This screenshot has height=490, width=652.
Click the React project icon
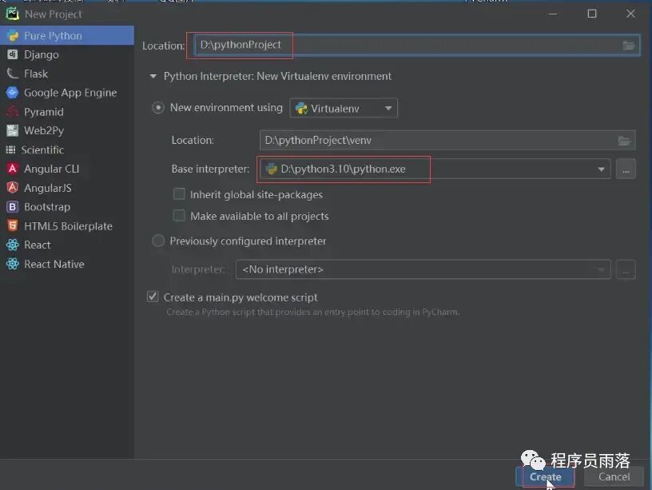tap(13, 245)
